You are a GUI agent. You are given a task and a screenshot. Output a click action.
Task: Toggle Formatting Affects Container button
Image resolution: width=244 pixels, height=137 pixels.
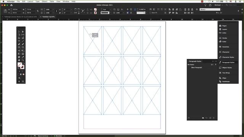(x=19, y=72)
